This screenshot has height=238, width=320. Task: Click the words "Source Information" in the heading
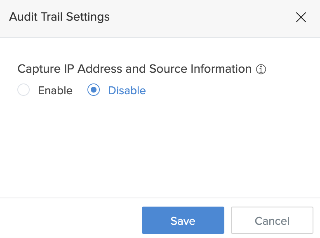(200, 69)
